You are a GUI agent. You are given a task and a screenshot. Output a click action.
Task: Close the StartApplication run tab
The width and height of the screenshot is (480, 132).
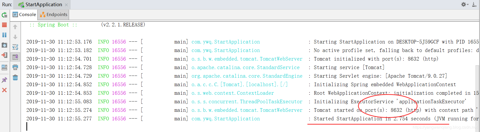point(66,5)
